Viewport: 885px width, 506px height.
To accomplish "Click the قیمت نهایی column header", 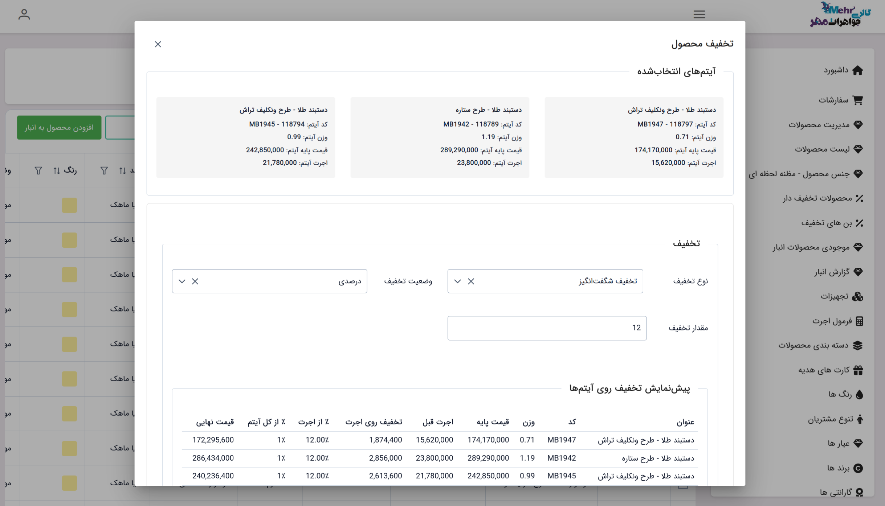I will [x=215, y=422].
